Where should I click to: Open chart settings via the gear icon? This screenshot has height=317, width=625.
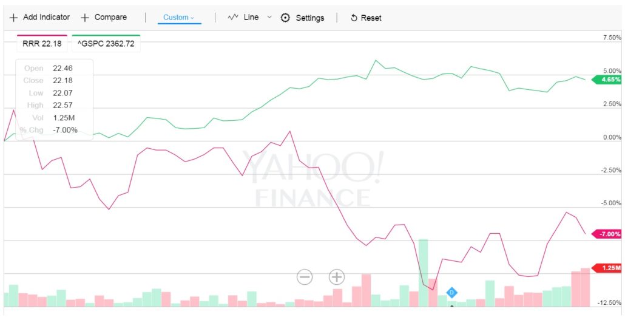pyautogui.click(x=286, y=18)
